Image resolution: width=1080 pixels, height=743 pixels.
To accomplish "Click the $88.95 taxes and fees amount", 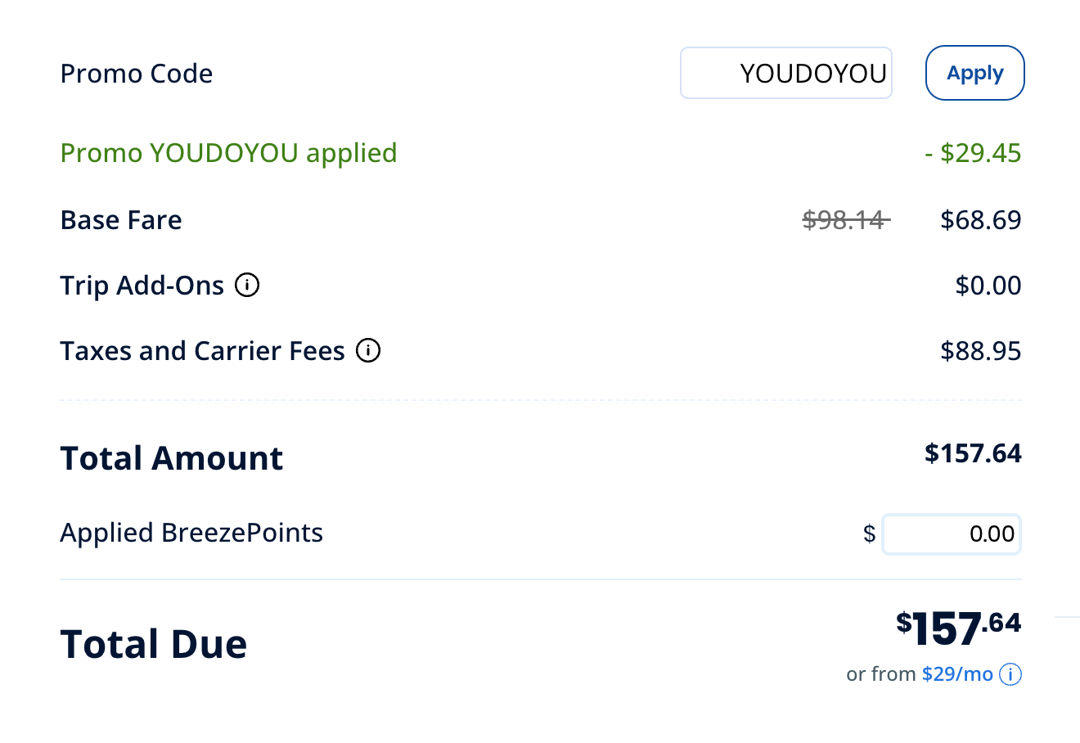I will click(x=980, y=351).
